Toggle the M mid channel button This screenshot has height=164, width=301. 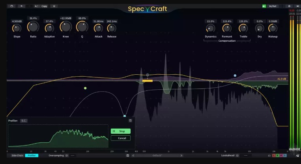click(281, 156)
